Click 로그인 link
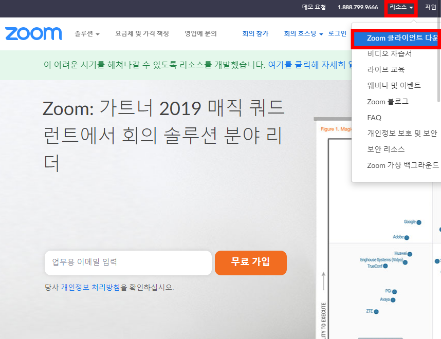 337,33
